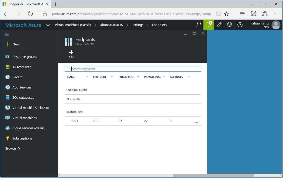283x178 pixels.
Task: Click the All resources grid icon
Action: (8, 67)
